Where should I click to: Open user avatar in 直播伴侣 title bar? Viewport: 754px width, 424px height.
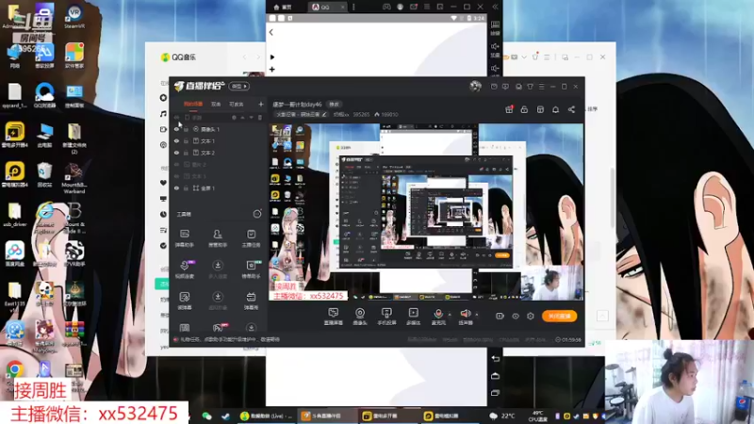pyautogui.click(x=475, y=87)
